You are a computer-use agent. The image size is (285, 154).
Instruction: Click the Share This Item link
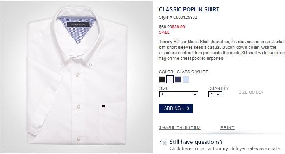(x=180, y=128)
